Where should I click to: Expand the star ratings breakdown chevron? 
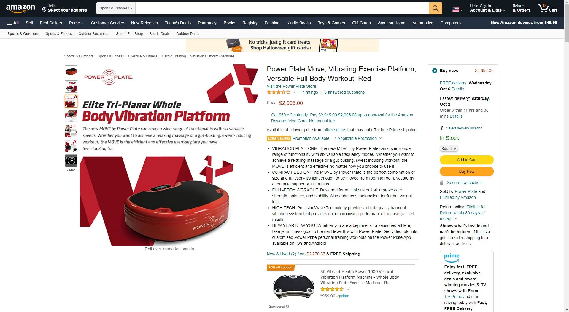294,92
